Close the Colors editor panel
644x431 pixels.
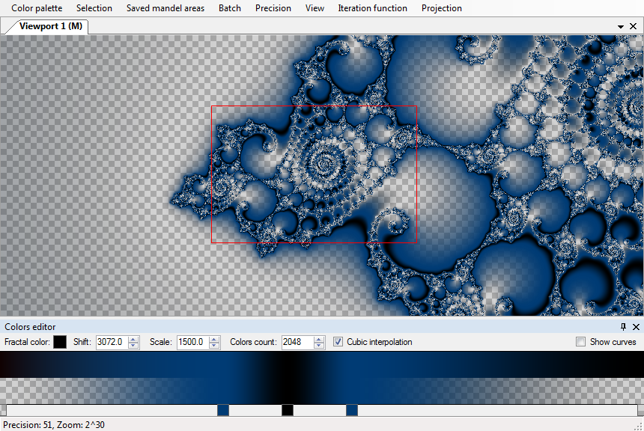click(x=636, y=327)
